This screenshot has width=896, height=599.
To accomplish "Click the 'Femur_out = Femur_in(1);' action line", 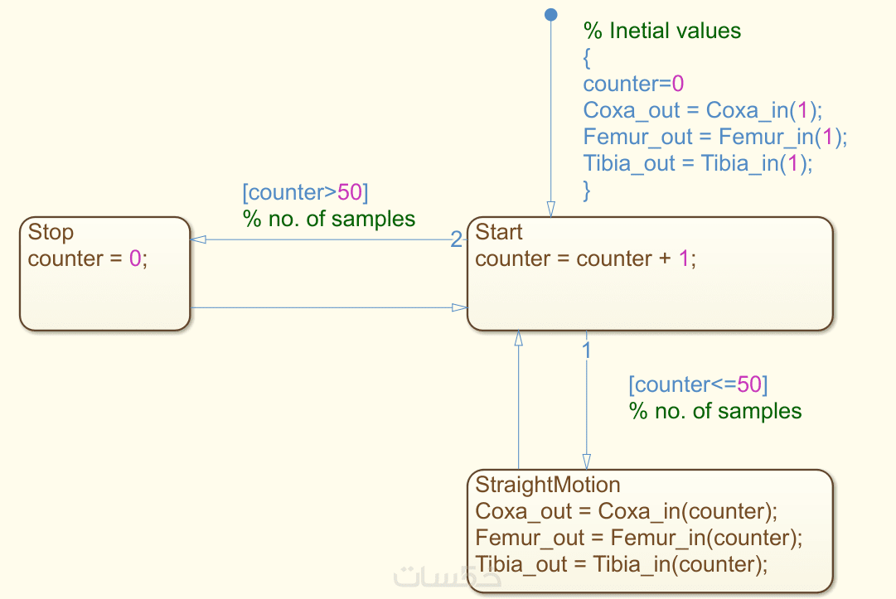I will click(x=715, y=137).
